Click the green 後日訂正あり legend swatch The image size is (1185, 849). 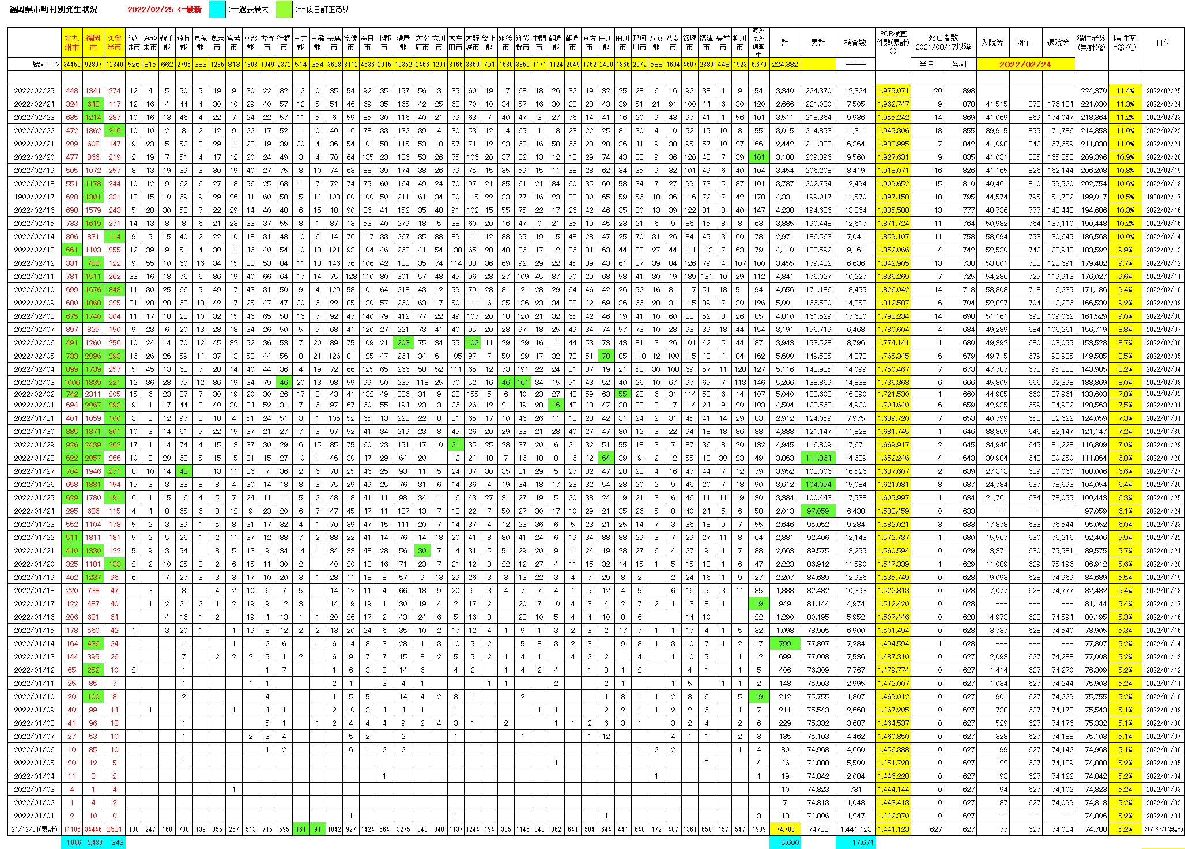[284, 9]
